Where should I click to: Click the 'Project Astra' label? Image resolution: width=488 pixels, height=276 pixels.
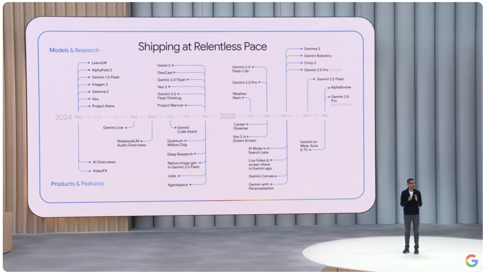tap(103, 106)
